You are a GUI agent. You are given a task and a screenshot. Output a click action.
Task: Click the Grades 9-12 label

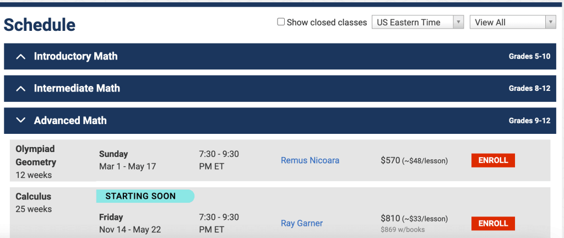point(529,121)
